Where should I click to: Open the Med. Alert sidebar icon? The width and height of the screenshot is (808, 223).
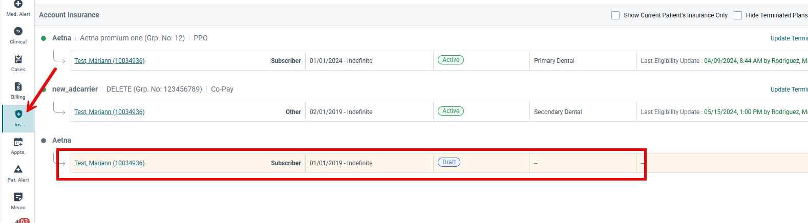click(18, 8)
